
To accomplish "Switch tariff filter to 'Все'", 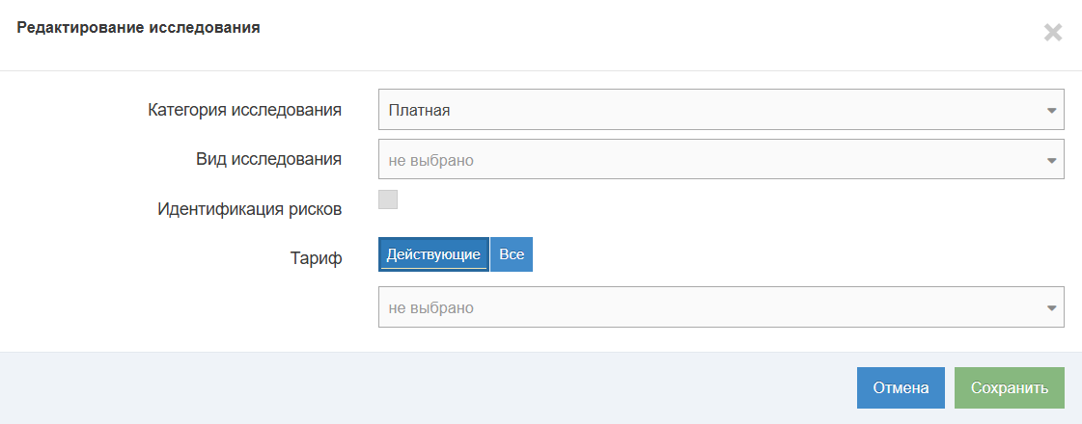I will (x=512, y=254).
